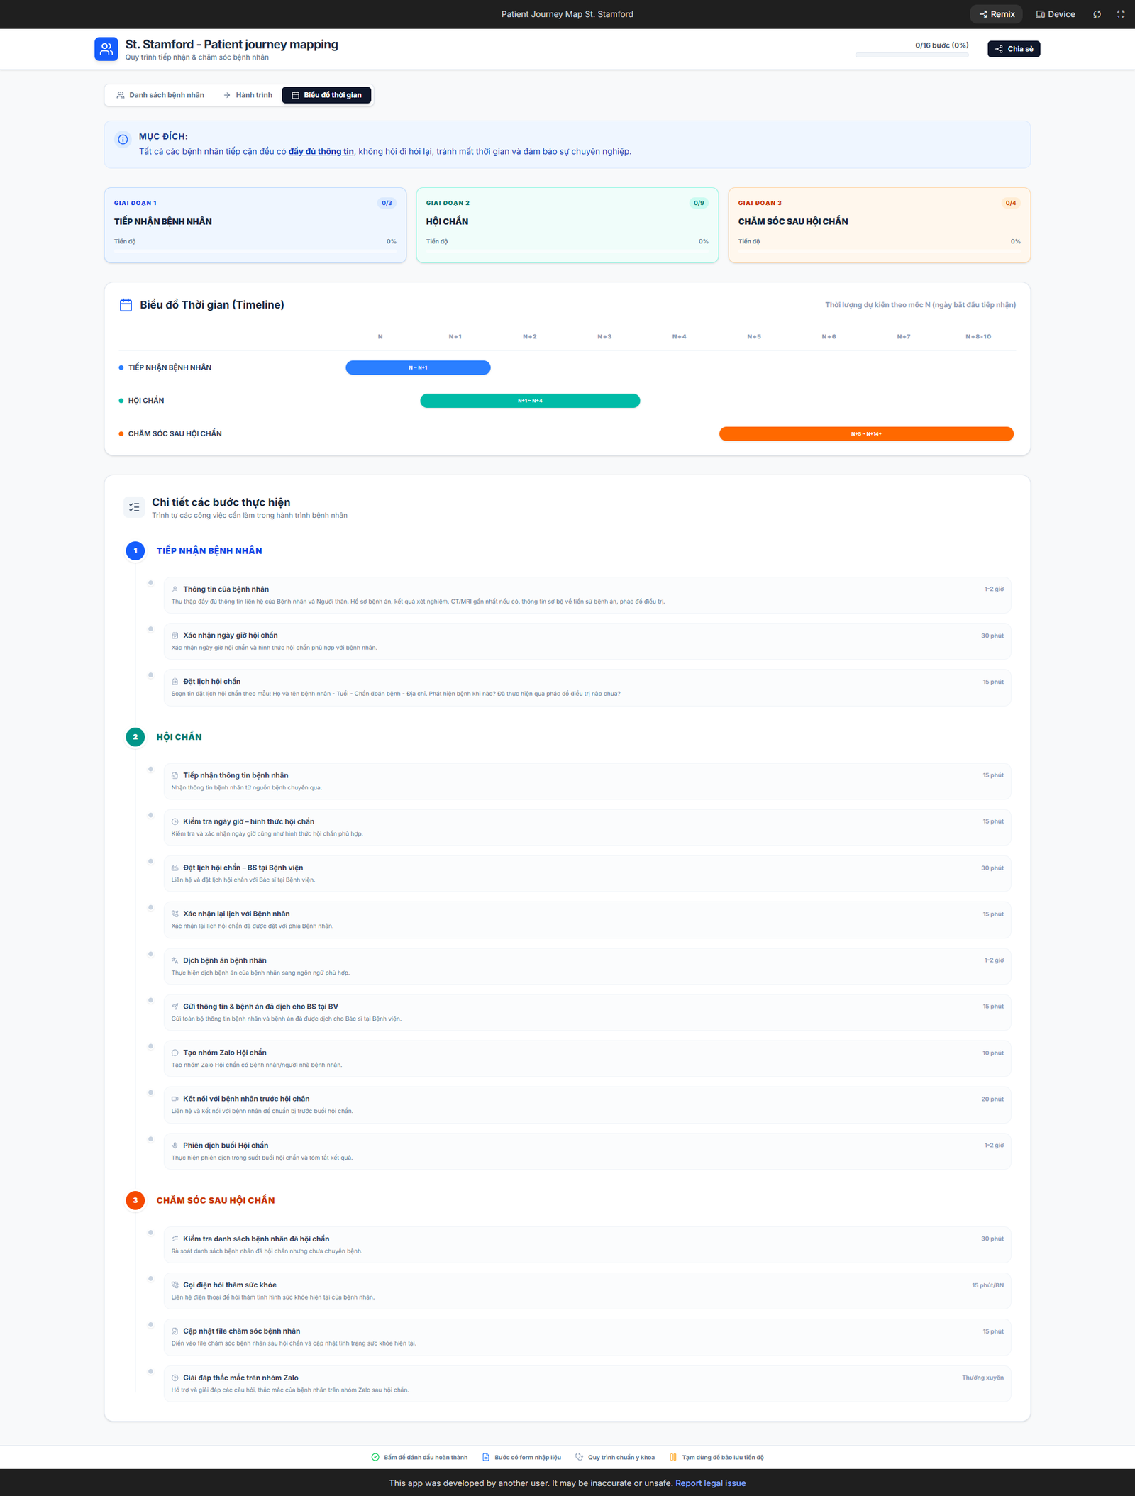
Task: Click the fullscreen icon in top bar
Action: tap(1120, 14)
